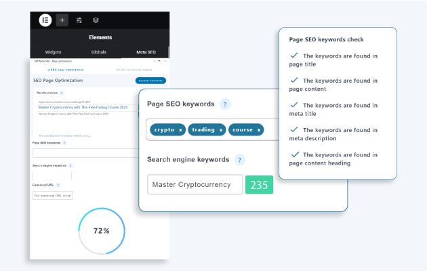Click help icon beside Search engine keywords heading
This screenshot has width=427, height=271.
[240, 160]
